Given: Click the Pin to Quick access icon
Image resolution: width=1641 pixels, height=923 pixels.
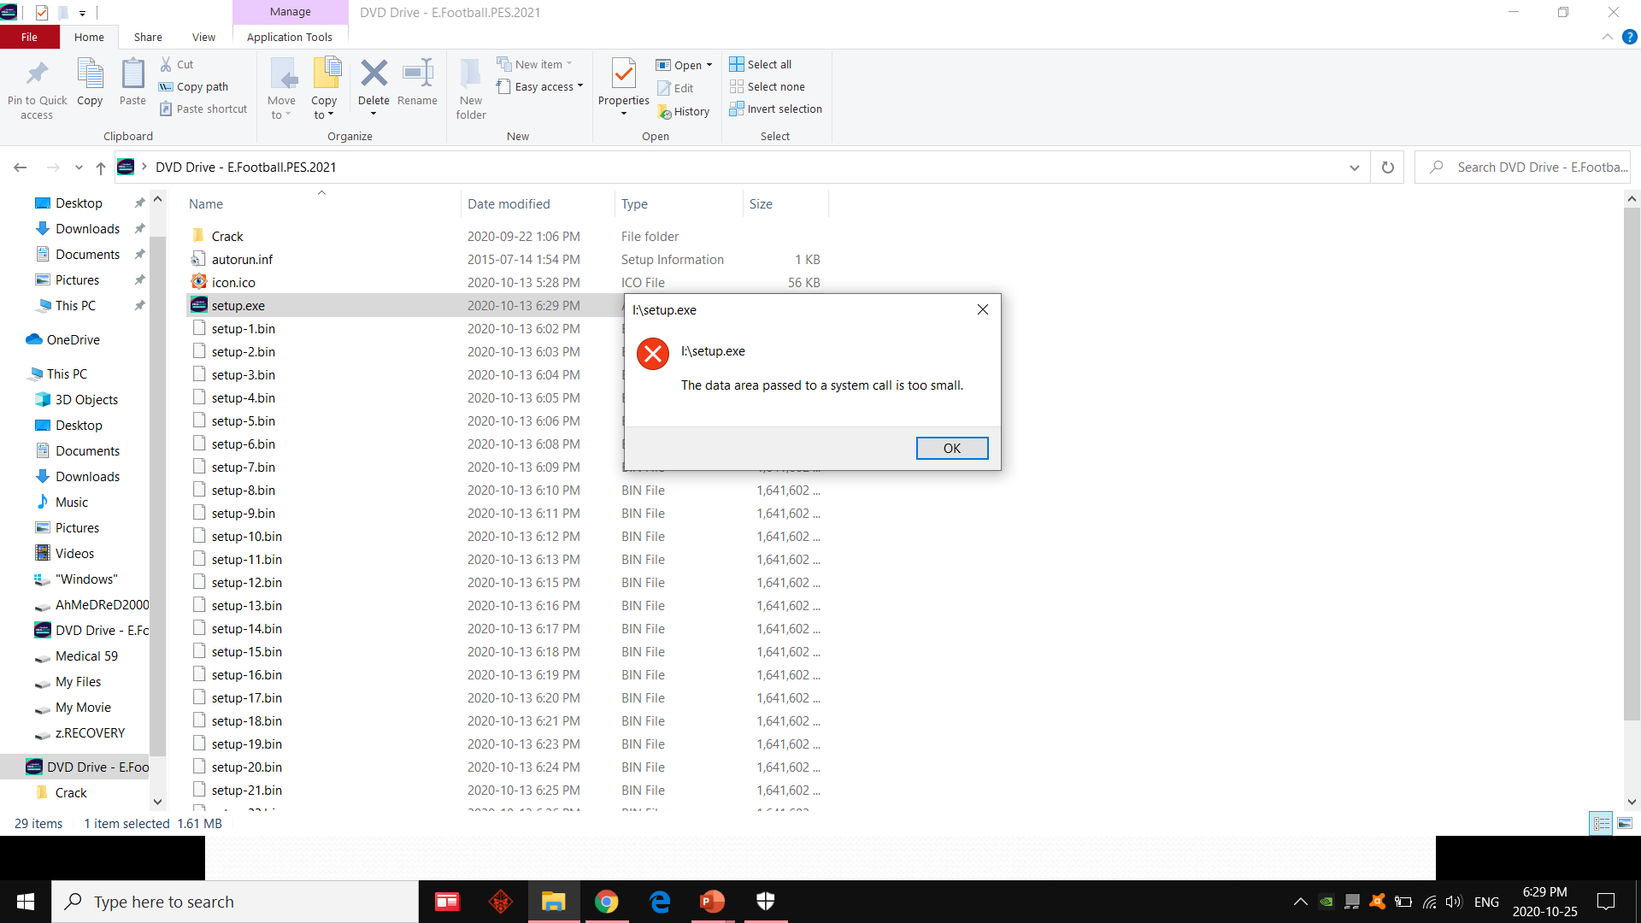Looking at the screenshot, I should pyautogui.click(x=37, y=74).
